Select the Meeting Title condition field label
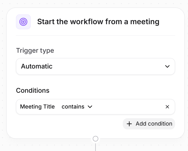The image size is (188, 151). pyautogui.click(x=37, y=107)
